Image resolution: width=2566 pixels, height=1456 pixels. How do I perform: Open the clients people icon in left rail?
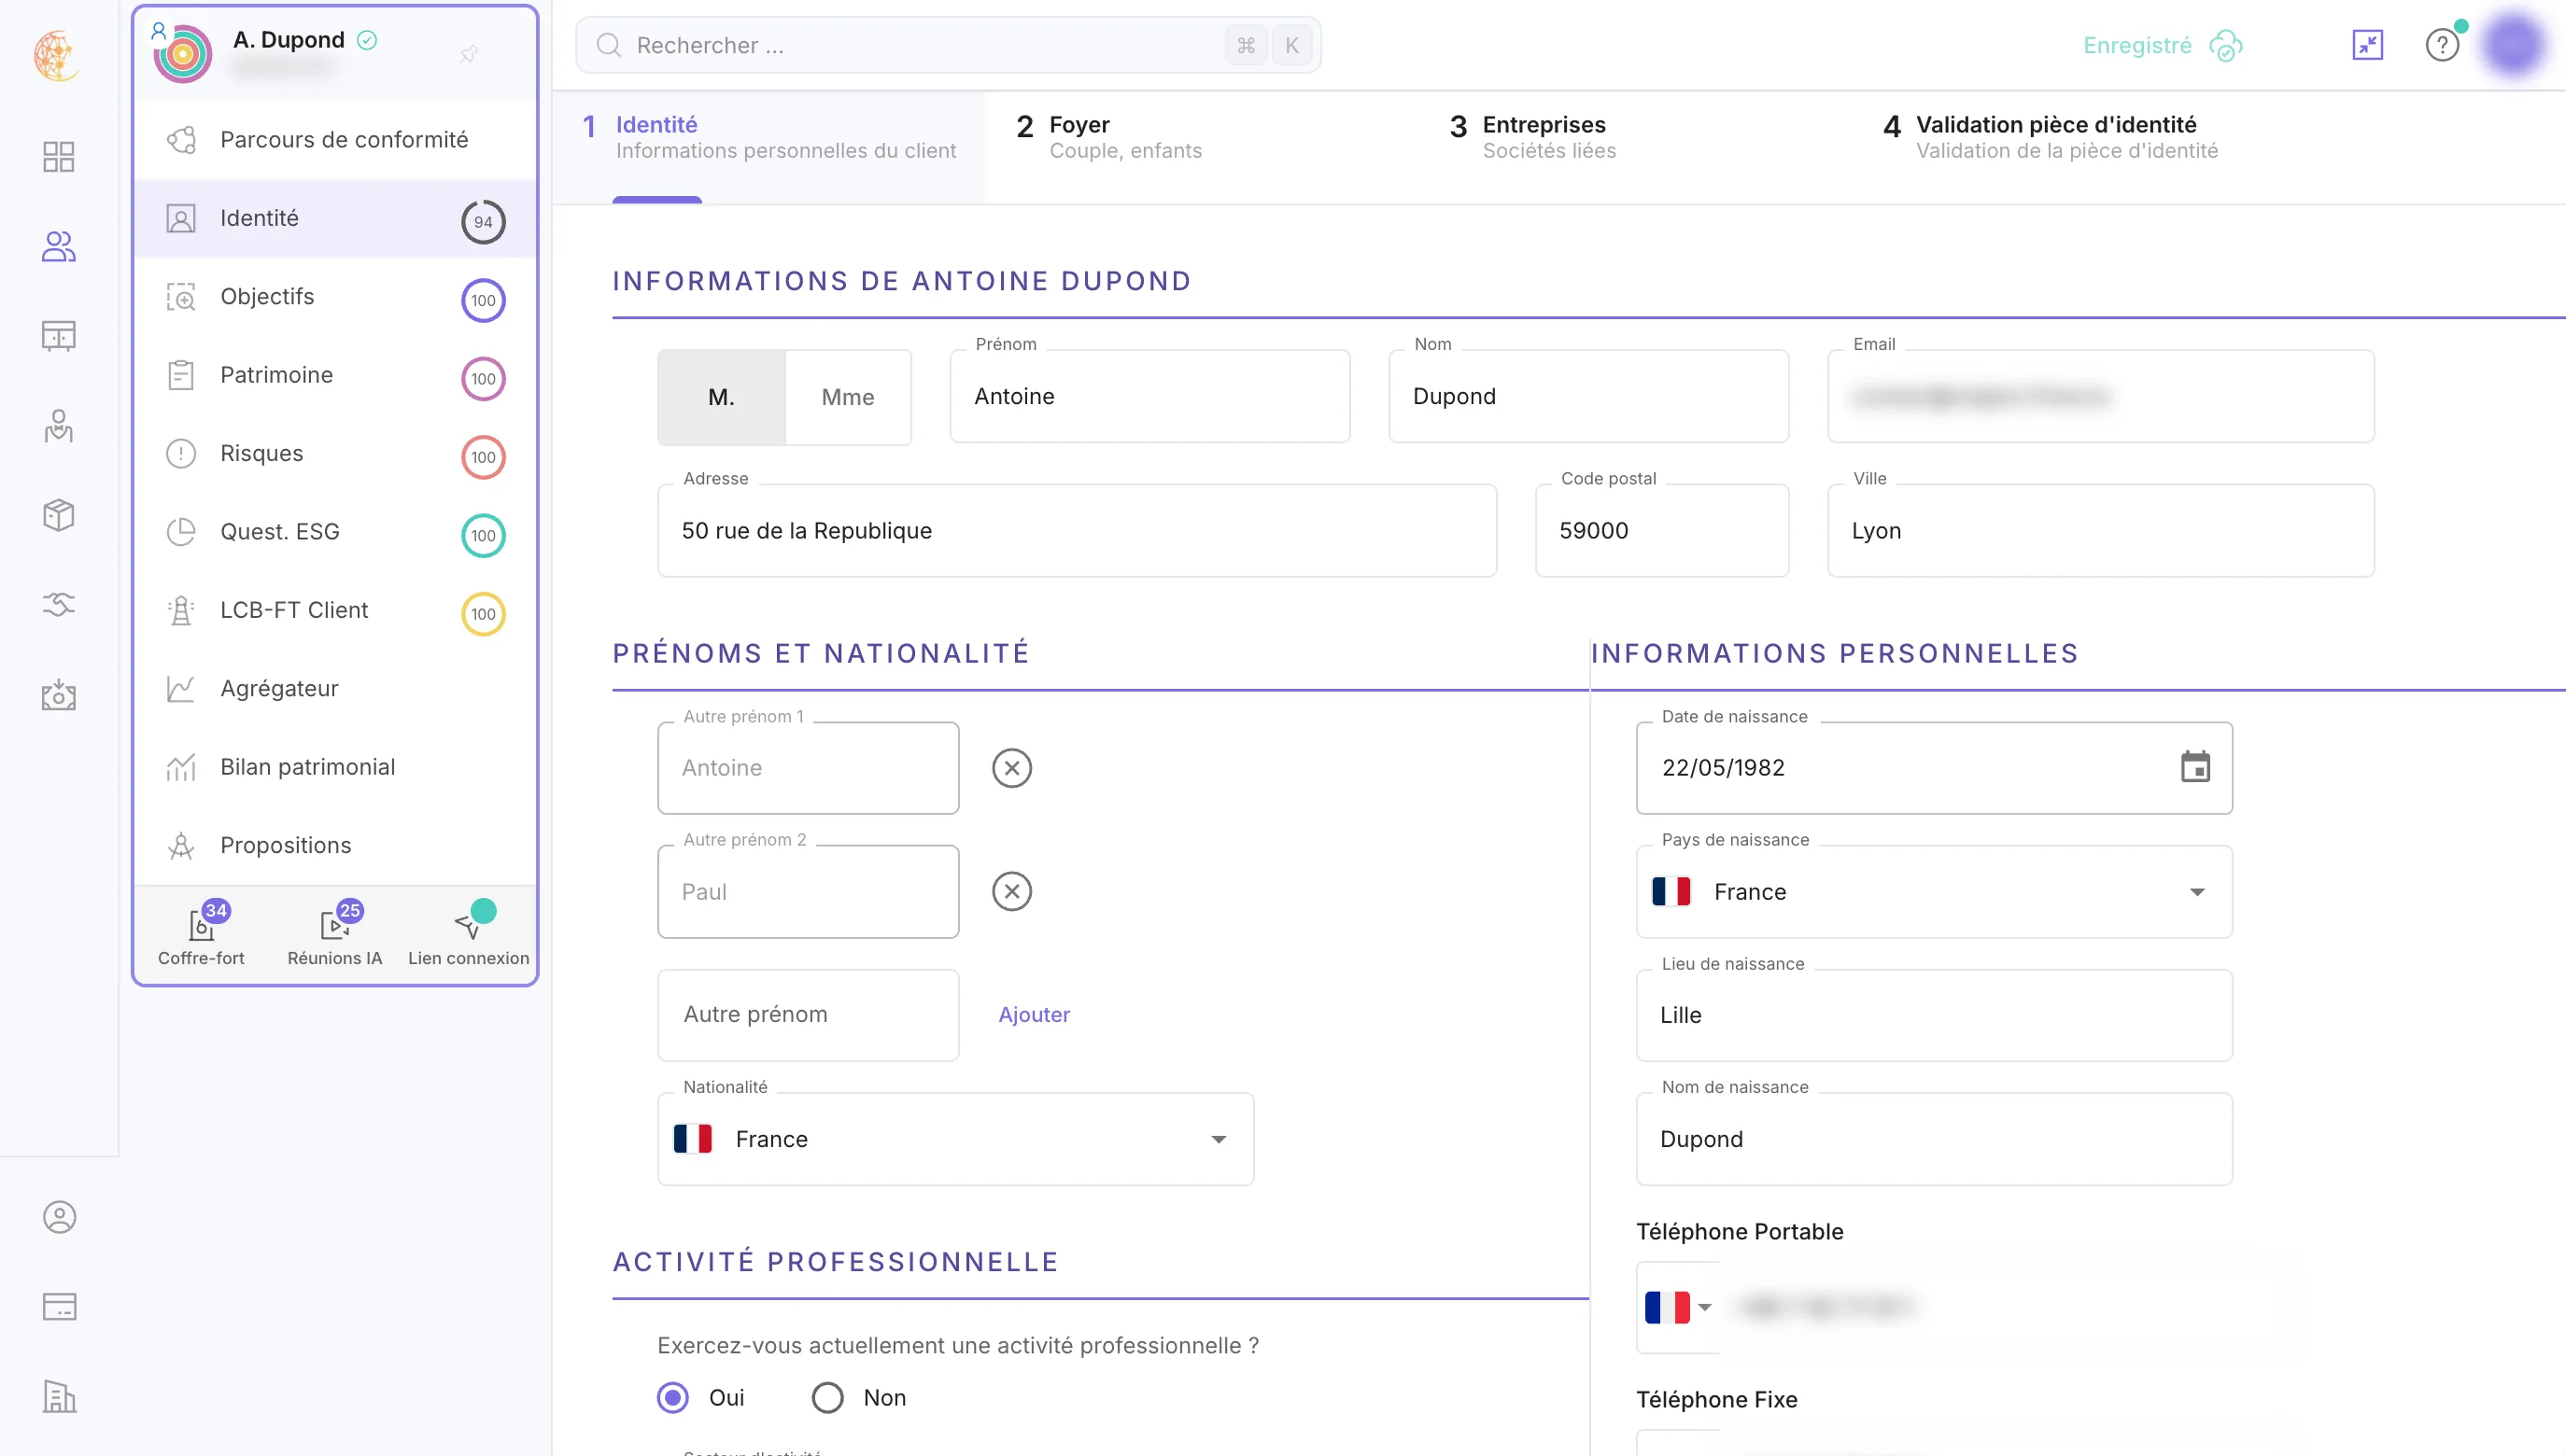(59, 246)
